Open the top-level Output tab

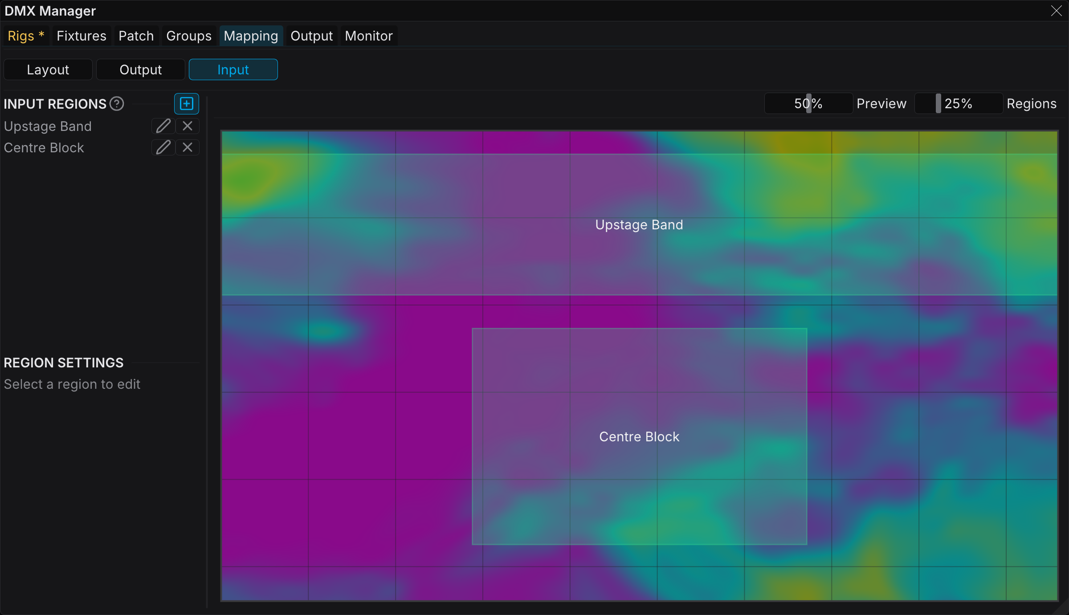(311, 36)
